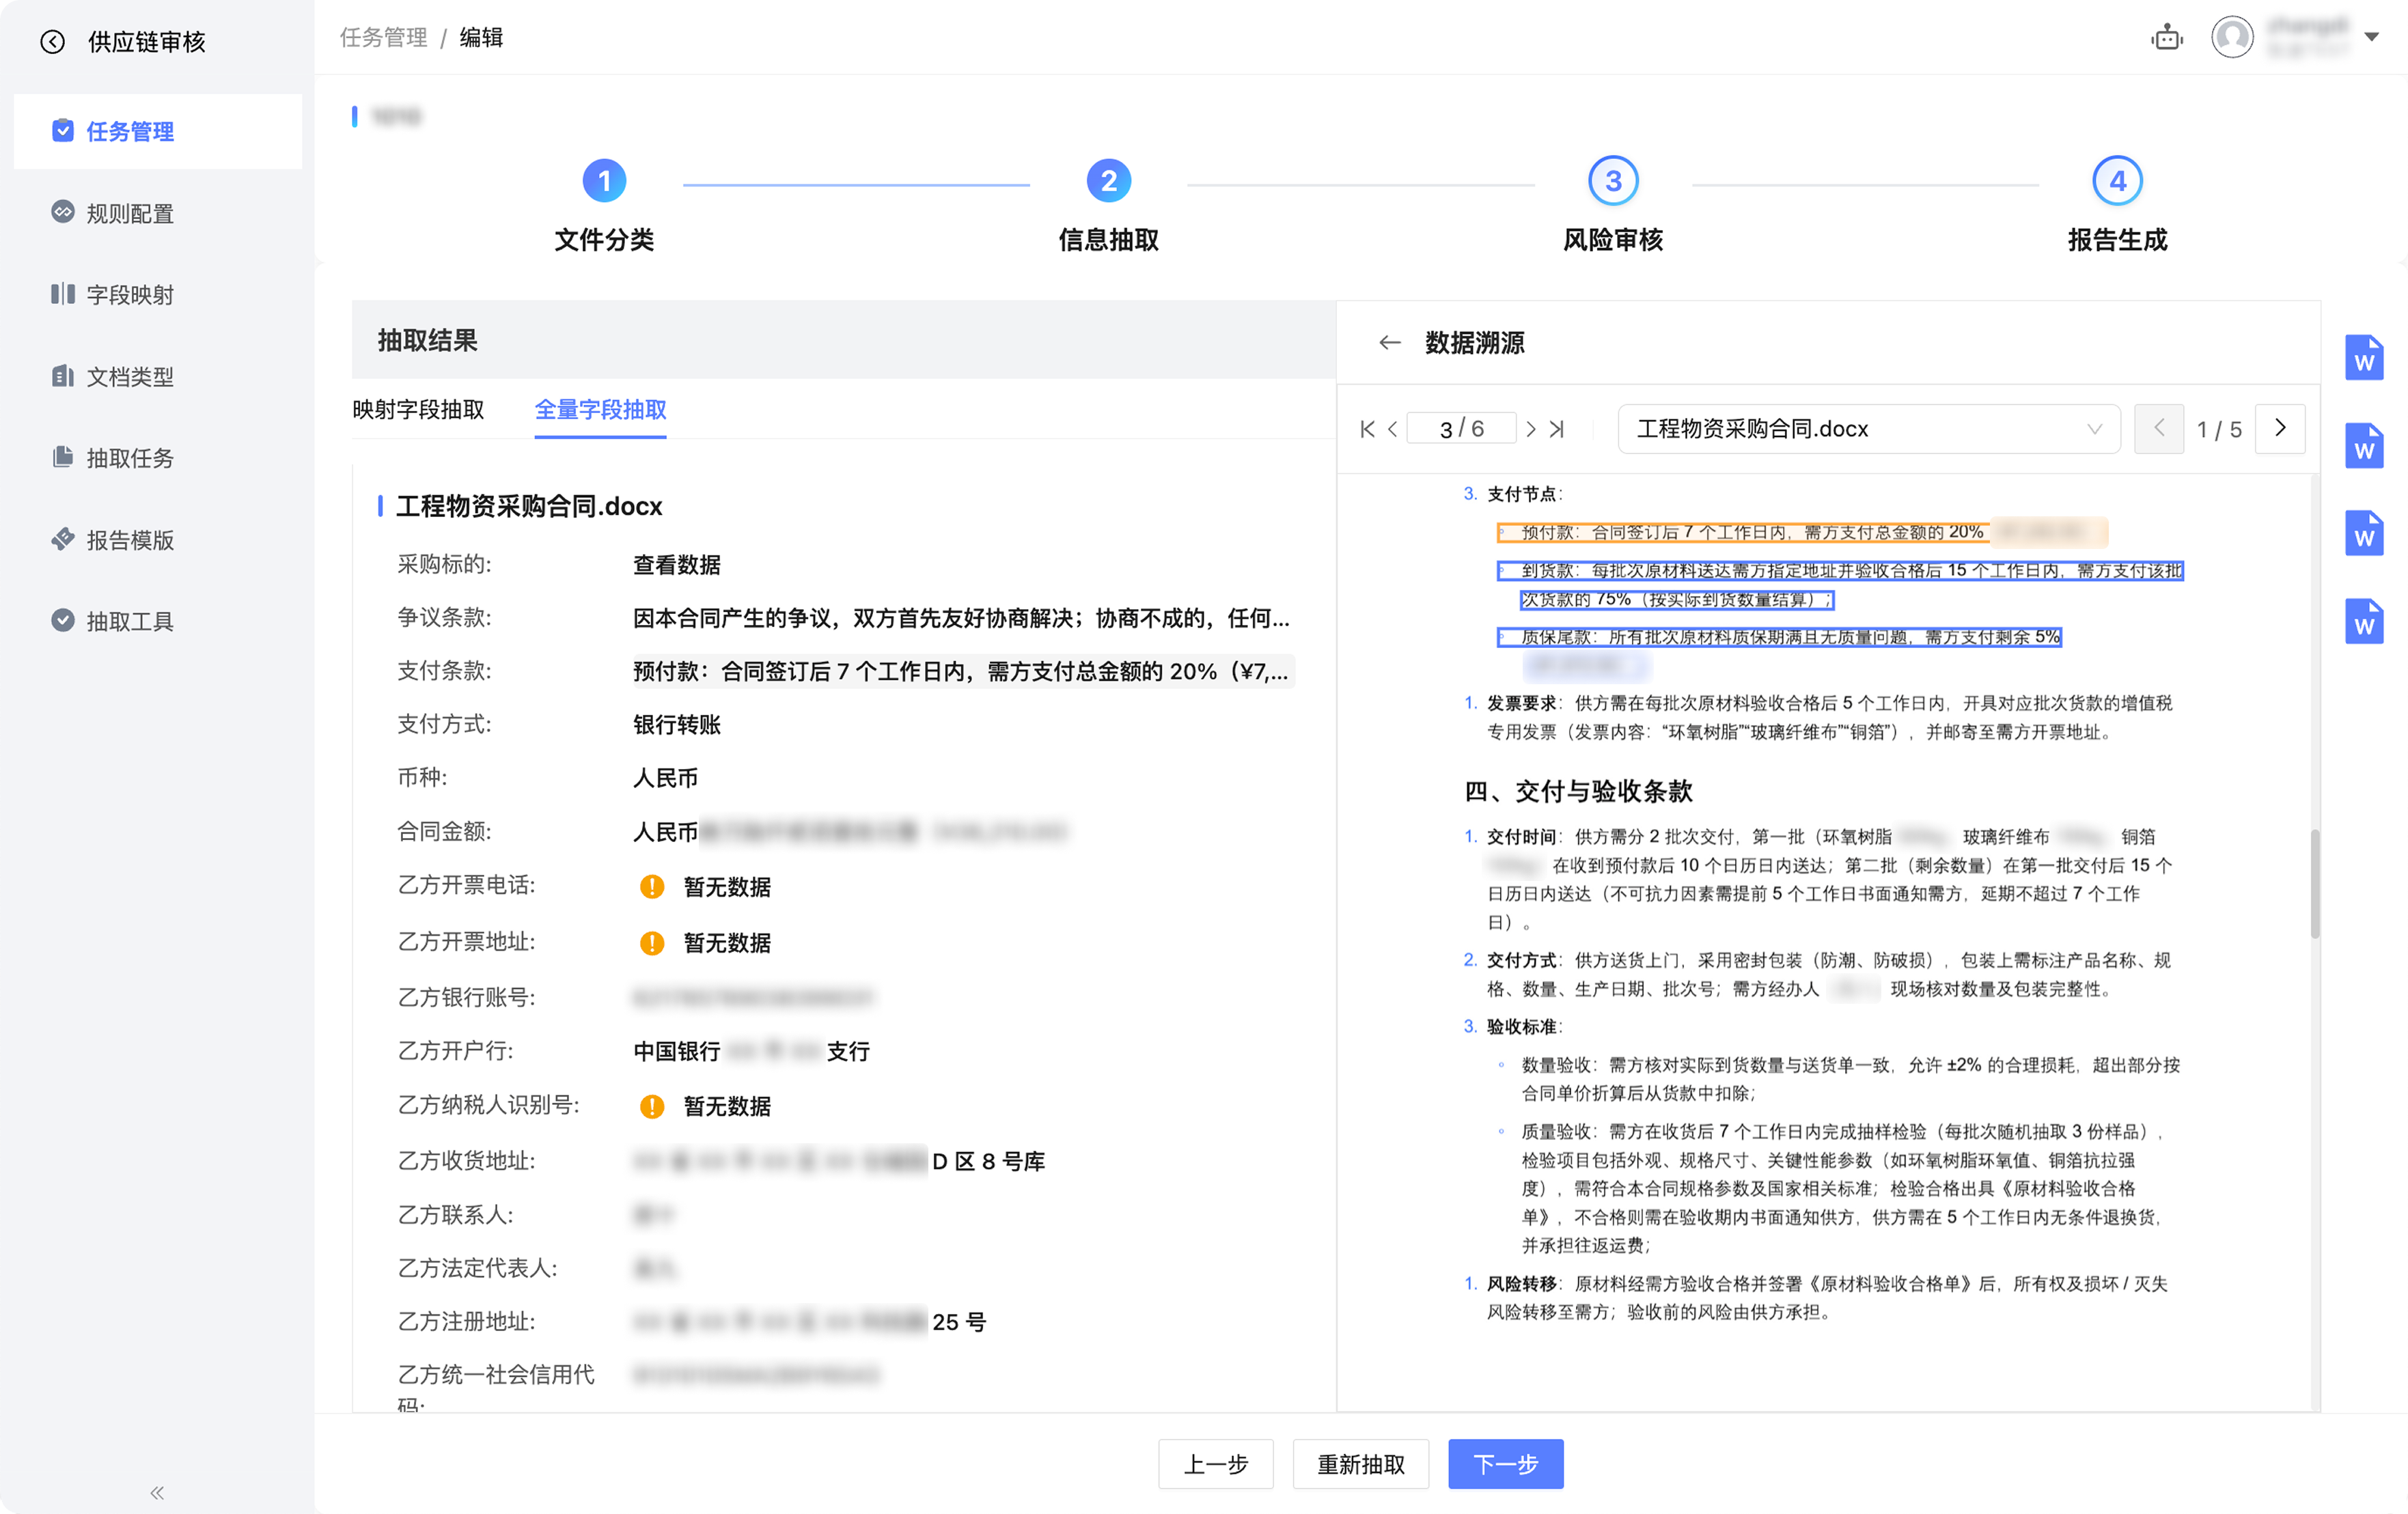Click the user avatar icon
Image resolution: width=2408 pixels, height=1514 pixels.
[x=2232, y=38]
